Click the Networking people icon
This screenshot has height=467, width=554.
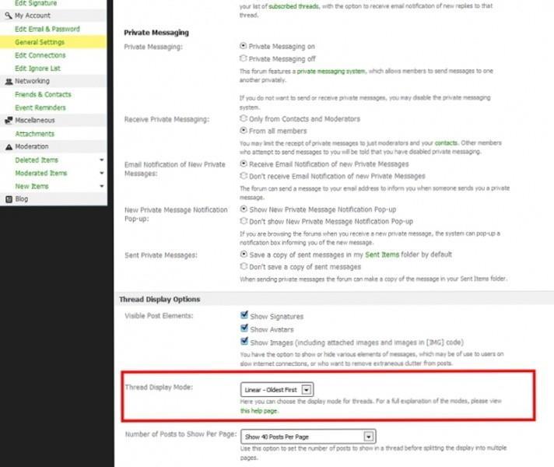click(9, 81)
